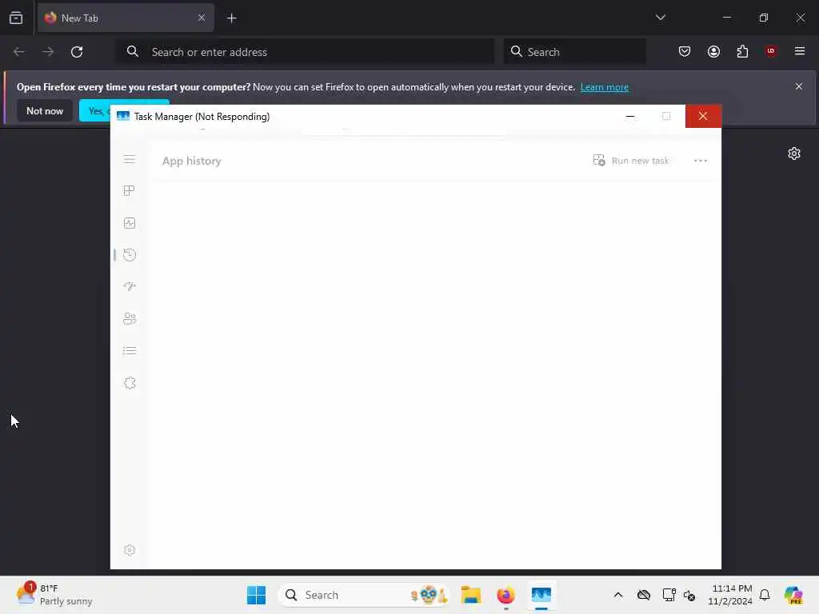The width and height of the screenshot is (819, 614).
Task: Open Performance page in Task Manager sidebar
Action: tap(130, 224)
